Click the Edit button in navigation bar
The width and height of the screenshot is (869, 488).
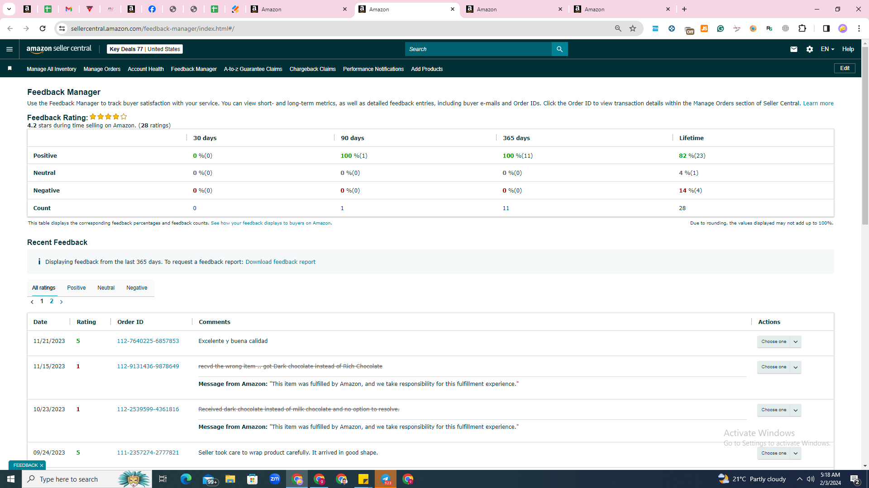coord(845,68)
